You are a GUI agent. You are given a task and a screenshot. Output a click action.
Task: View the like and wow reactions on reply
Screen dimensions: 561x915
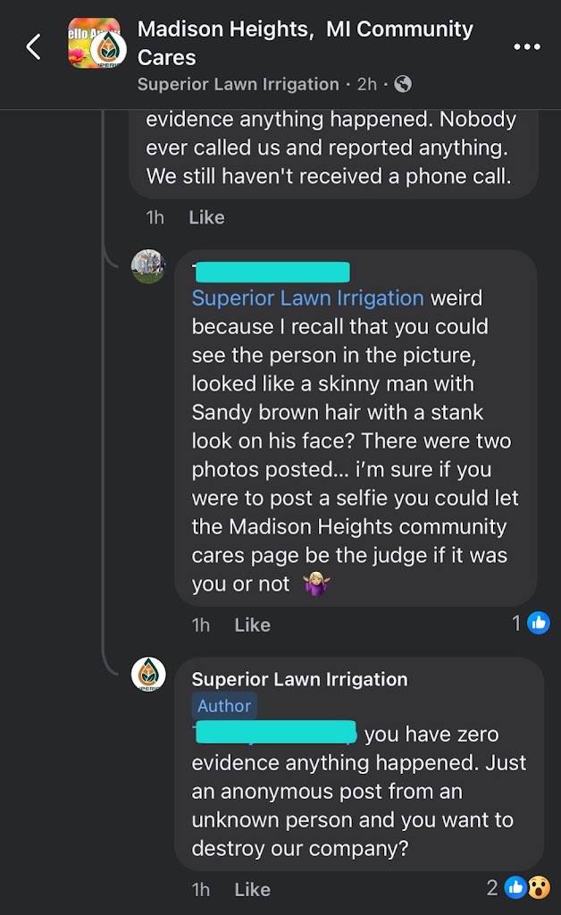pyautogui.click(x=519, y=887)
